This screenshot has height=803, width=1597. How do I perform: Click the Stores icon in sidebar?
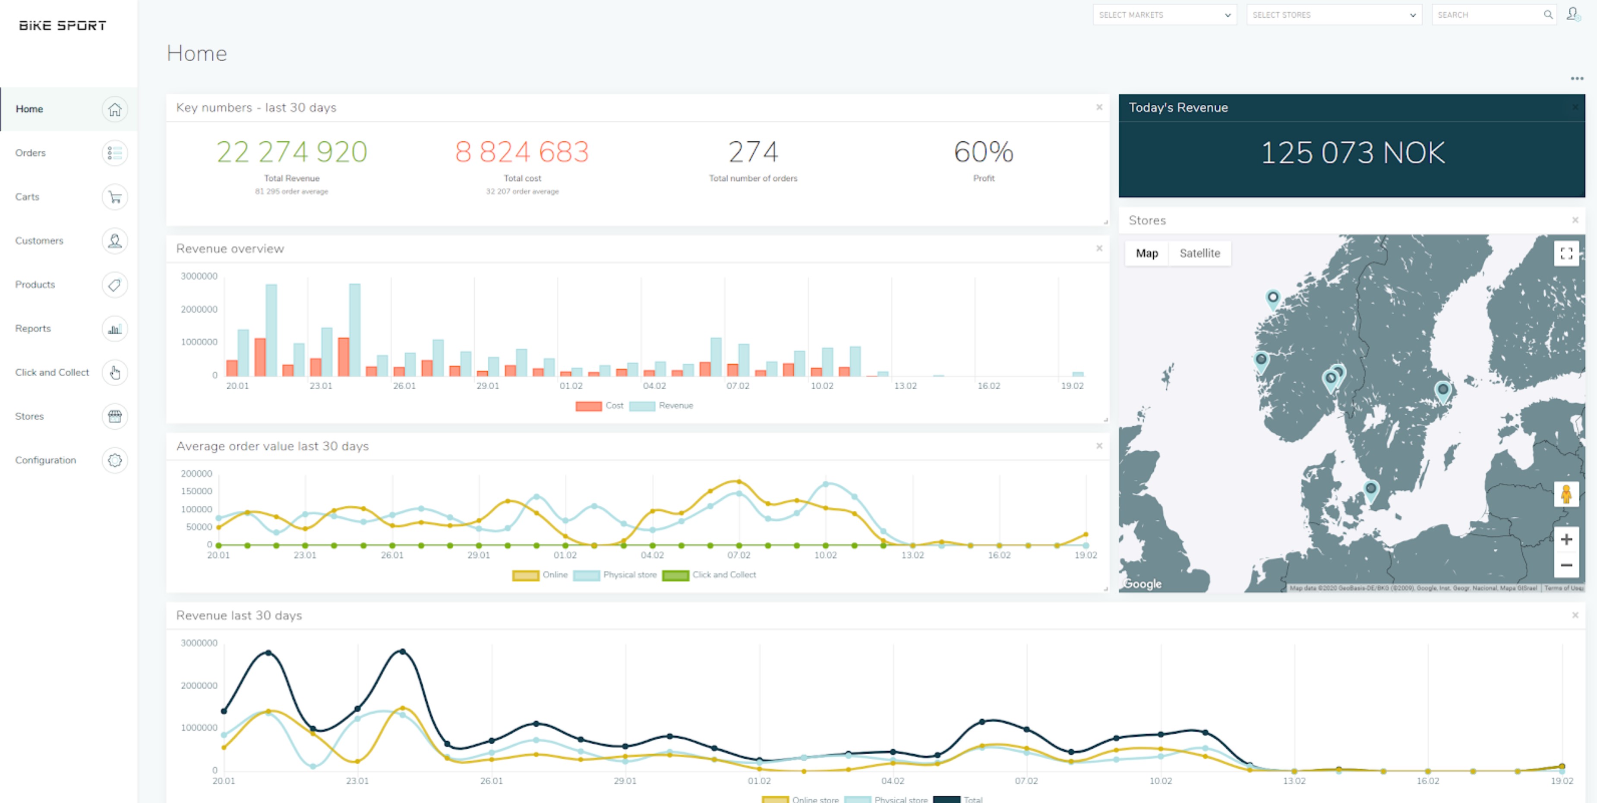pyautogui.click(x=115, y=416)
